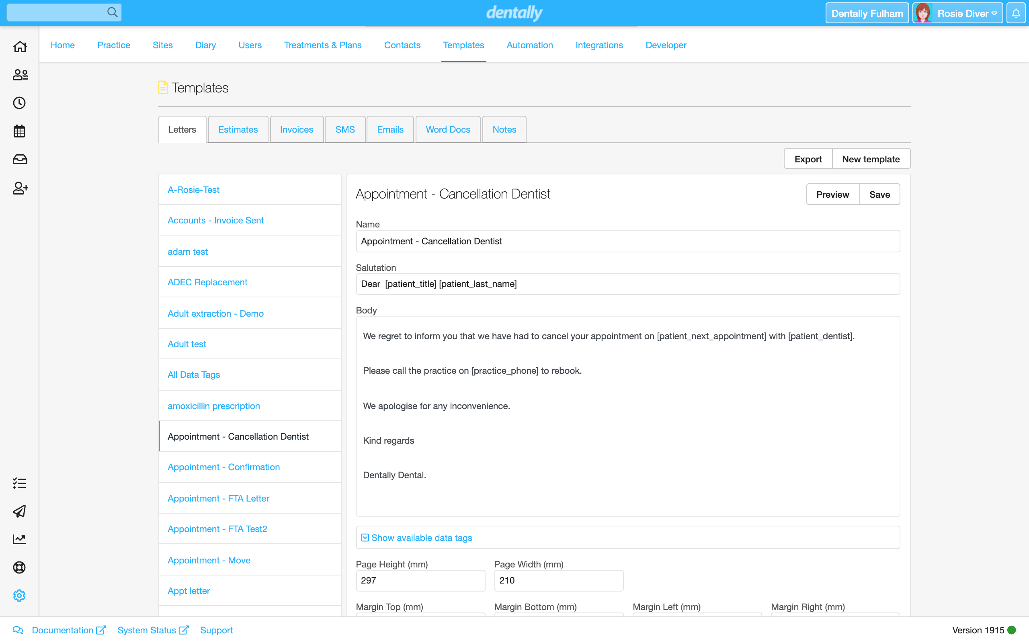
Task: Click the Salutation input field
Action: coord(627,284)
